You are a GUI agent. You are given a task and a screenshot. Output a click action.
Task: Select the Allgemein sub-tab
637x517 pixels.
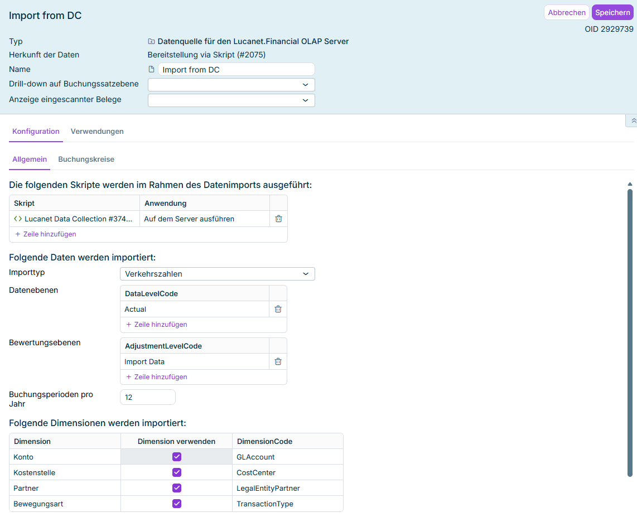pyautogui.click(x=30, y=160)
